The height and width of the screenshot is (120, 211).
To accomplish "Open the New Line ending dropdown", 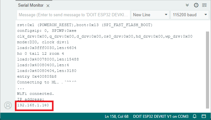I will (150, 15).
